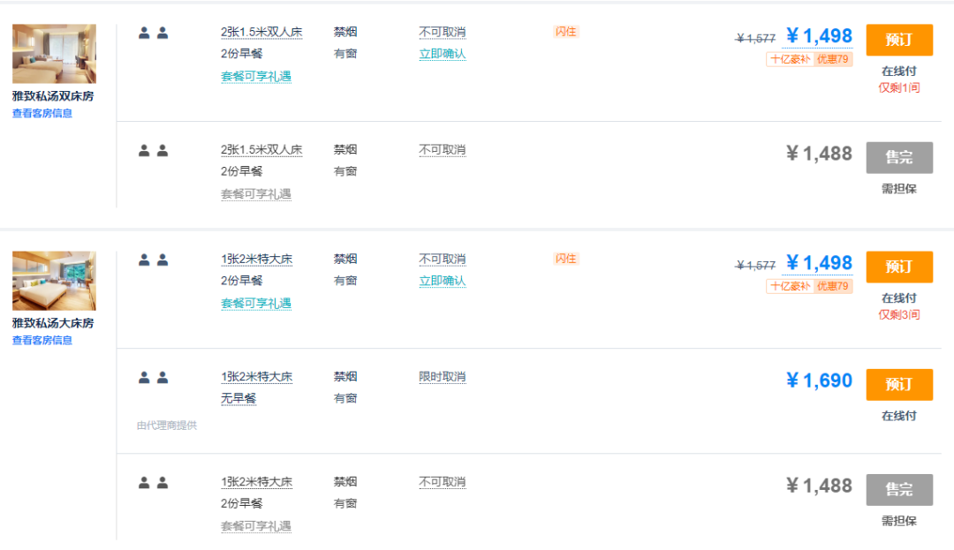Click the ¥1,488 price of the king room
This screenshot has height=550, width=954.
click(819, 486)
